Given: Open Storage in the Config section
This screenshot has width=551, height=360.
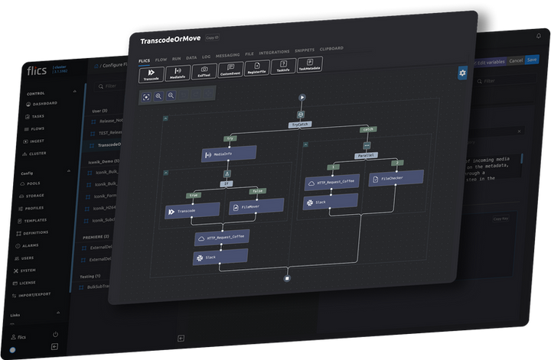Looking at the screenshot, I should point(31,196).
